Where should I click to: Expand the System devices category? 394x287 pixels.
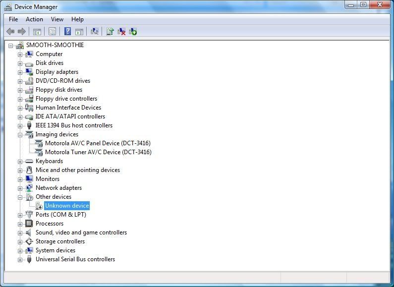pyautogui.click(x=20, y=251)
